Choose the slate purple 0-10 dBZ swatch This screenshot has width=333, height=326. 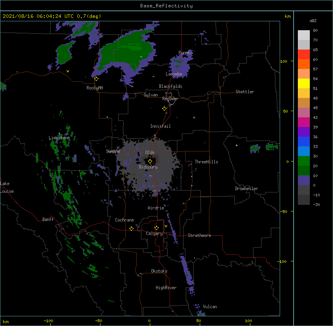304,180
